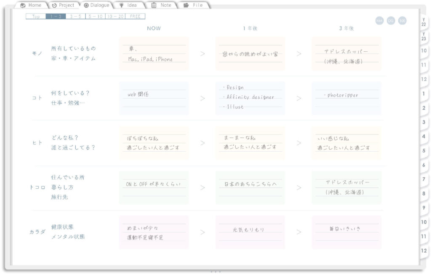Jump to the 10-20 year range
Screen dimensions: 431x274
point(115,16)
